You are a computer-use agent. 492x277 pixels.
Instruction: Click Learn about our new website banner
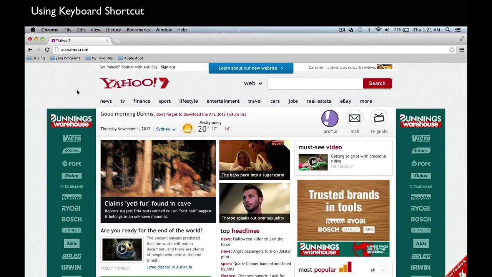pos(251,68)
